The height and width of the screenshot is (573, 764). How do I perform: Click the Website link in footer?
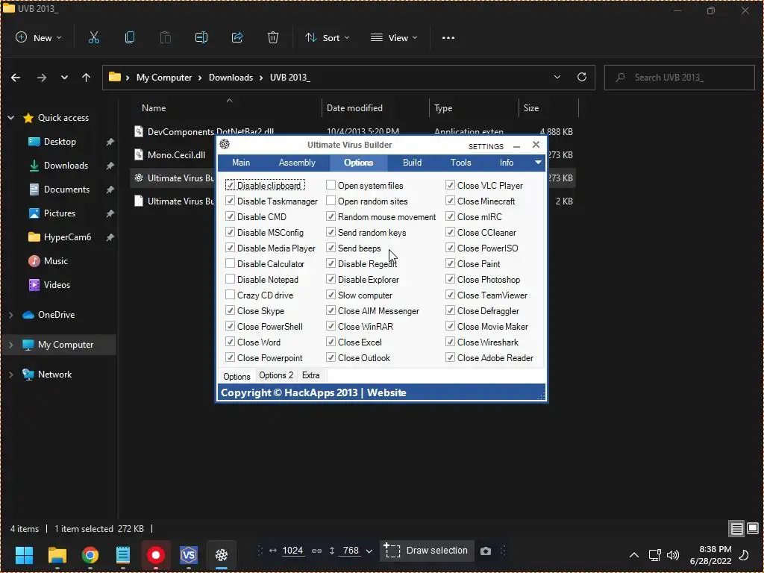pos(387,392)
